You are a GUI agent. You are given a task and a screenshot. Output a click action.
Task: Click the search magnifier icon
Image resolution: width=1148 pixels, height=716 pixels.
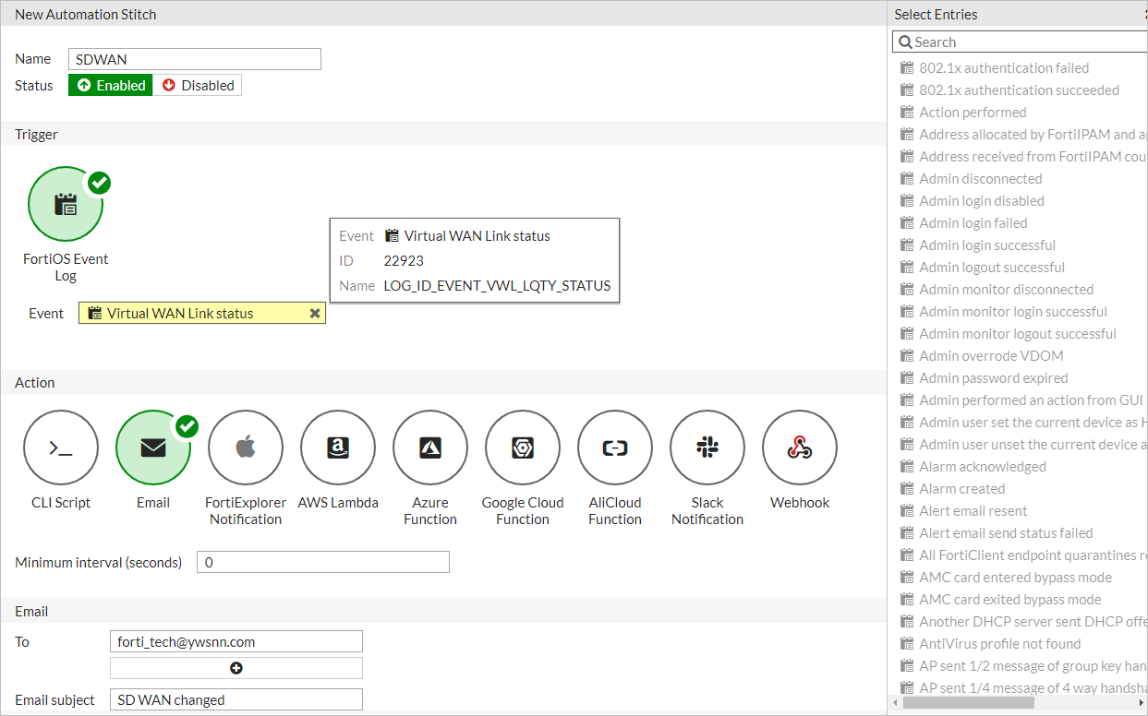click(904, 42)
